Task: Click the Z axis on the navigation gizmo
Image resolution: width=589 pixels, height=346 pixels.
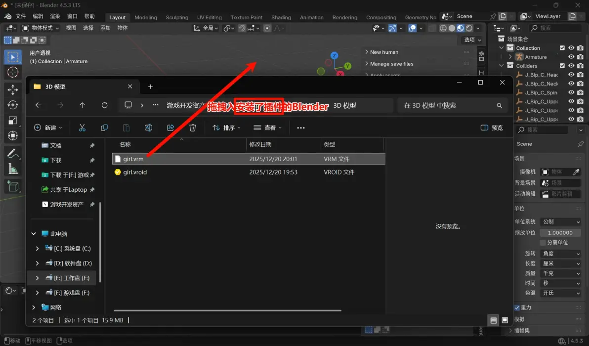Action: pyautogui.click(x=334, y=55)
